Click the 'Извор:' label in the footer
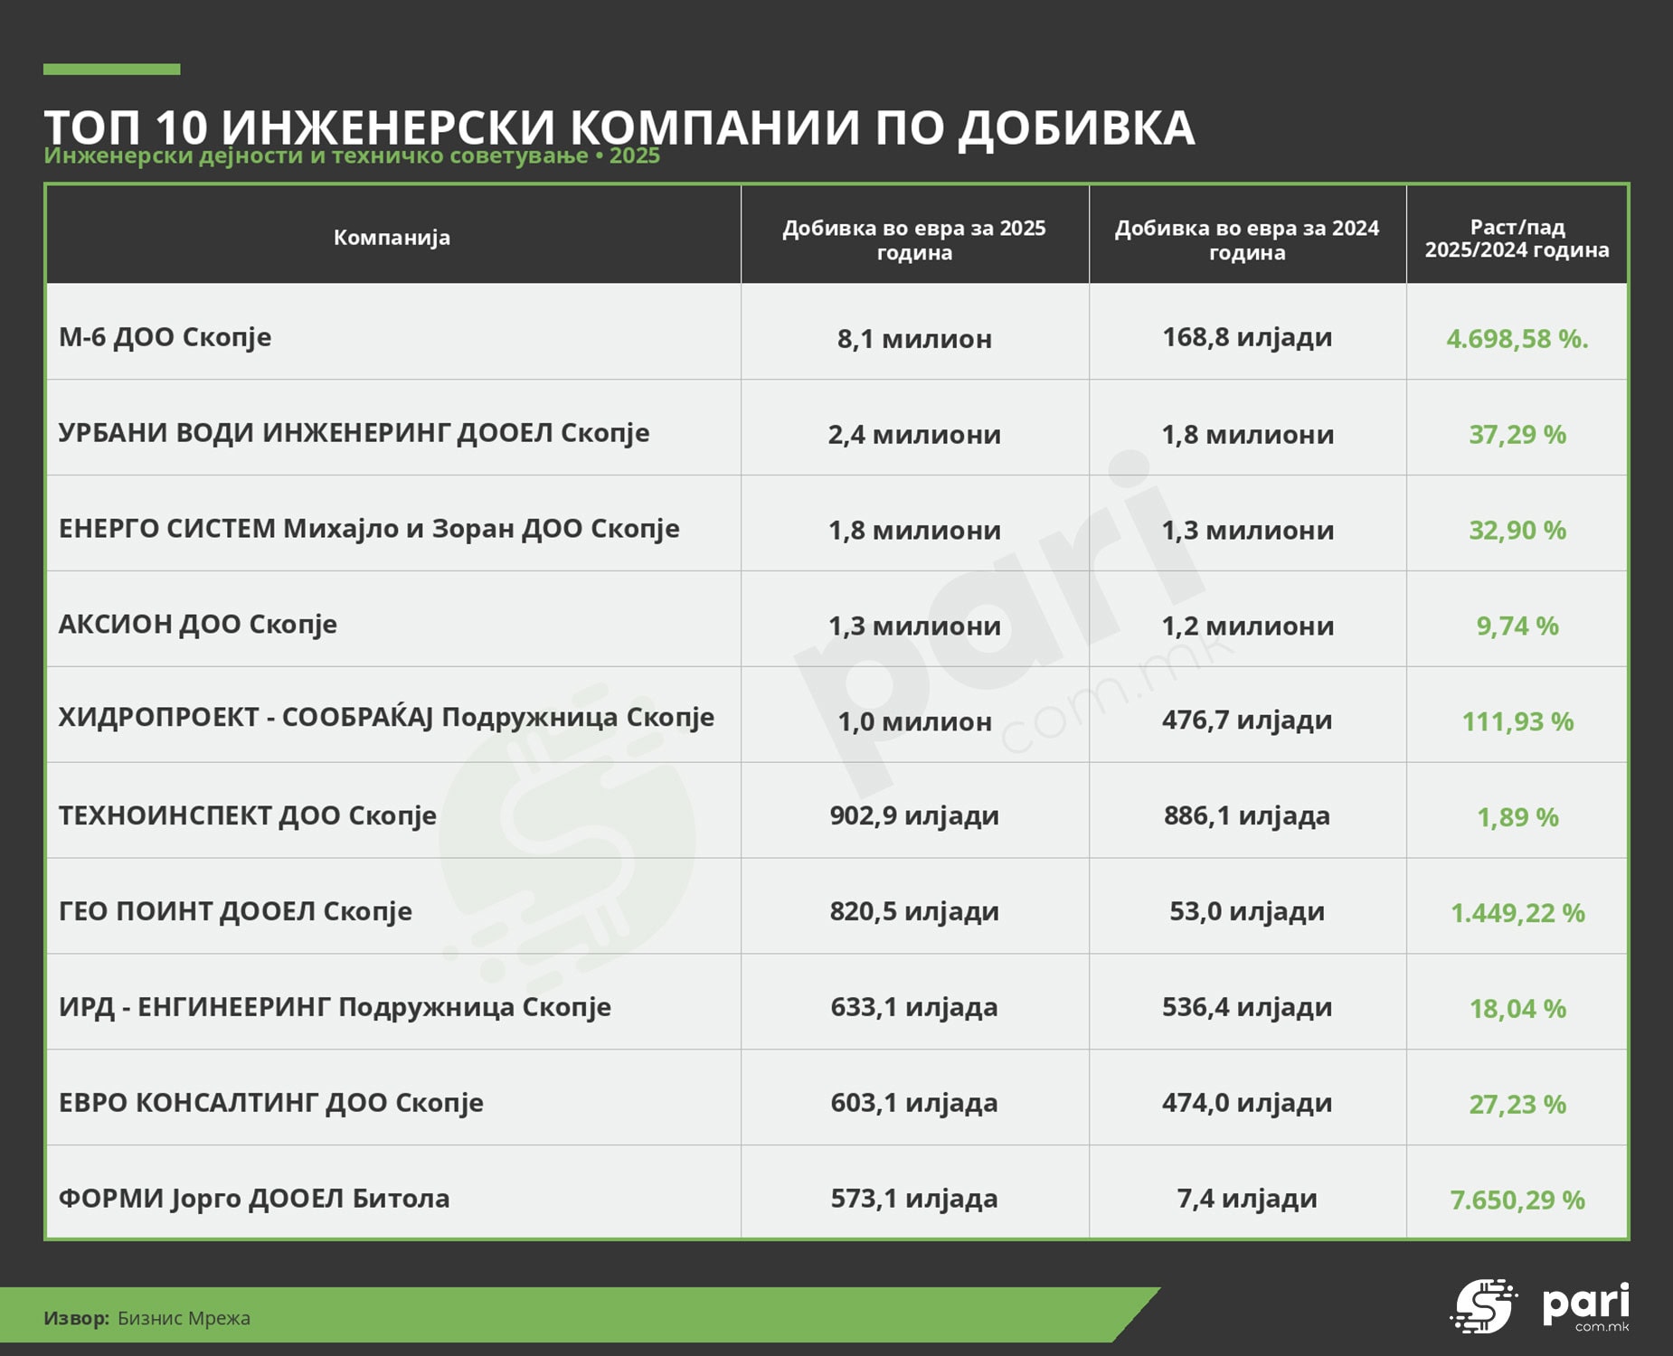Viewport: 1673px width, 1356px height. coord(77,1319)
